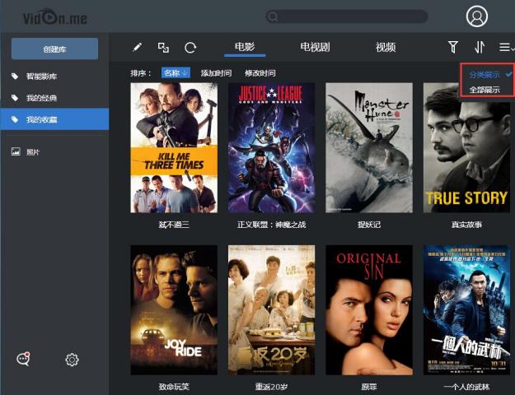Open the 一個人的武林 movie poster

(x=466, y=310)
